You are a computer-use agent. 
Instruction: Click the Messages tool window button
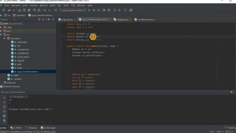coord(48,128)
